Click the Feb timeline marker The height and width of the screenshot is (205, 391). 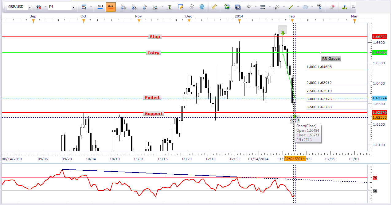(x=292, y=21)
